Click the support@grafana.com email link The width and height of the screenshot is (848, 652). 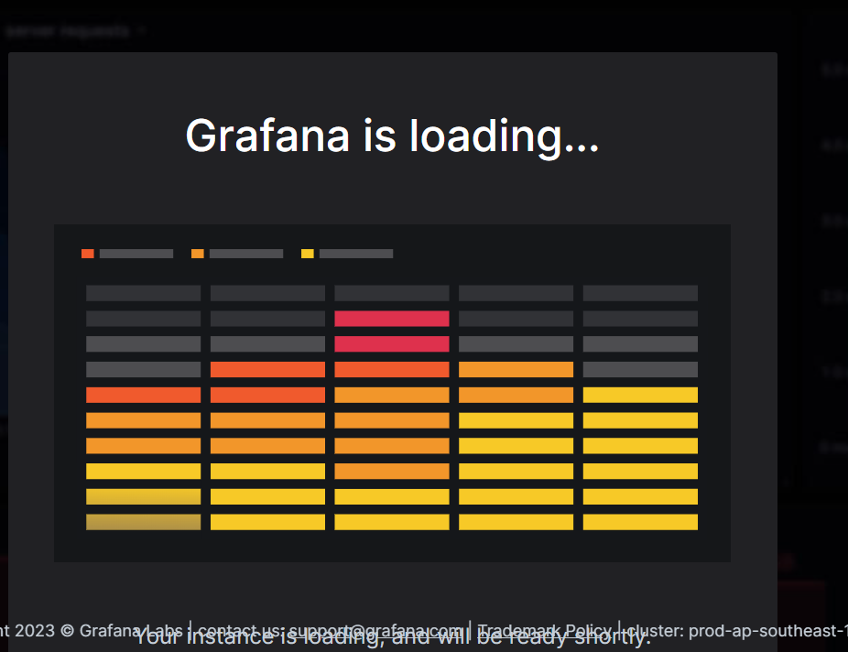coord(375,630)
